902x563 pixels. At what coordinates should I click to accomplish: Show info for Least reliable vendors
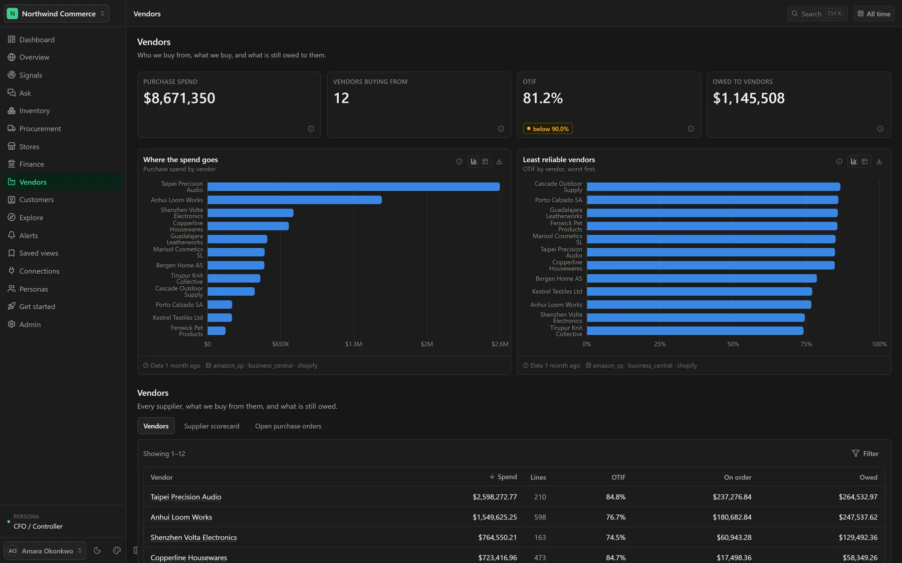click(839, 162)
